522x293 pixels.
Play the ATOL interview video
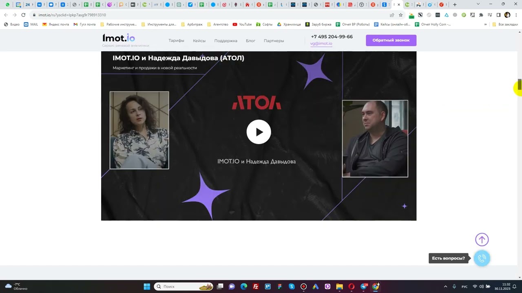tap(259, 132)
